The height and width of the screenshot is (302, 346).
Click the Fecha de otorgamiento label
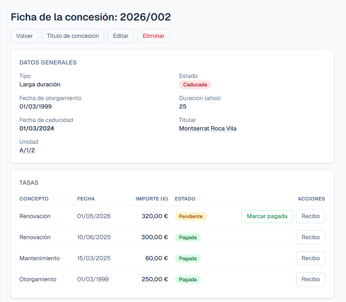click(x=50, y=98)
